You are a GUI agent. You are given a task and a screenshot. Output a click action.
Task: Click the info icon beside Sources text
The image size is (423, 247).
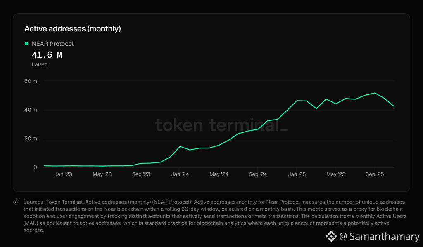(16, 202)
